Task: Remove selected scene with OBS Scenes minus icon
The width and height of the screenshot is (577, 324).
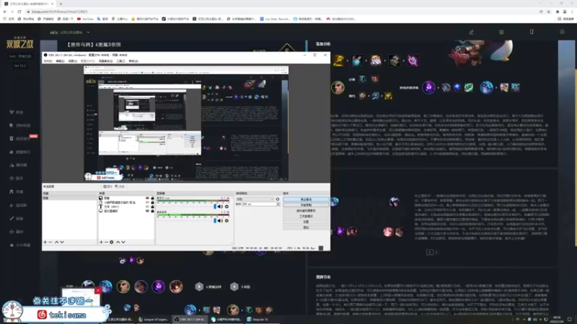Action: pyautogui.click(x=50, y=242)
